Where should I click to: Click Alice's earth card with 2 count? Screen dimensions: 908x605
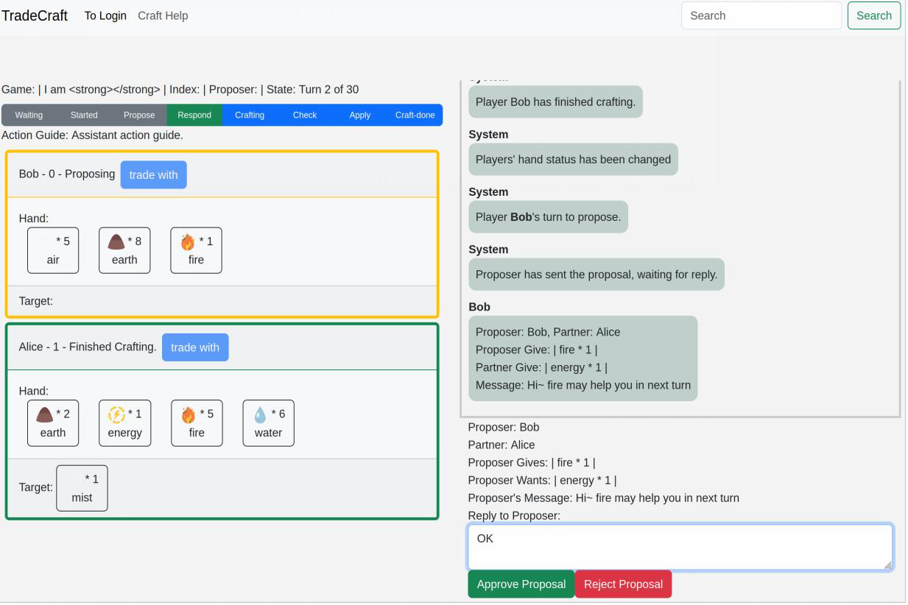pyautogui.click(x=53, y=423)
